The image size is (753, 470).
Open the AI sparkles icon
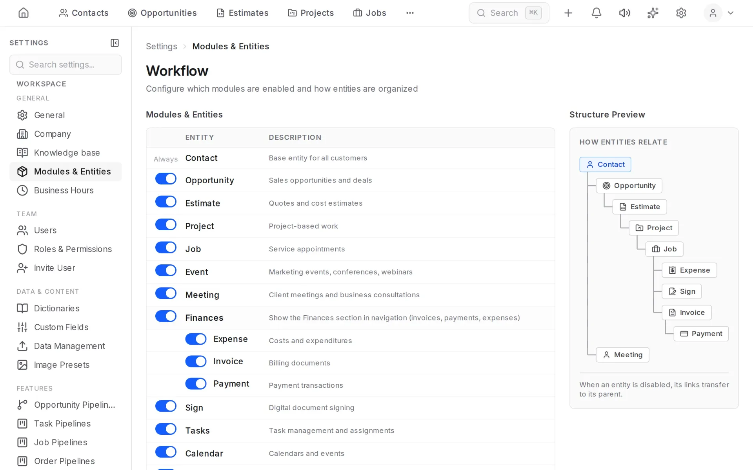click(653, 13)
